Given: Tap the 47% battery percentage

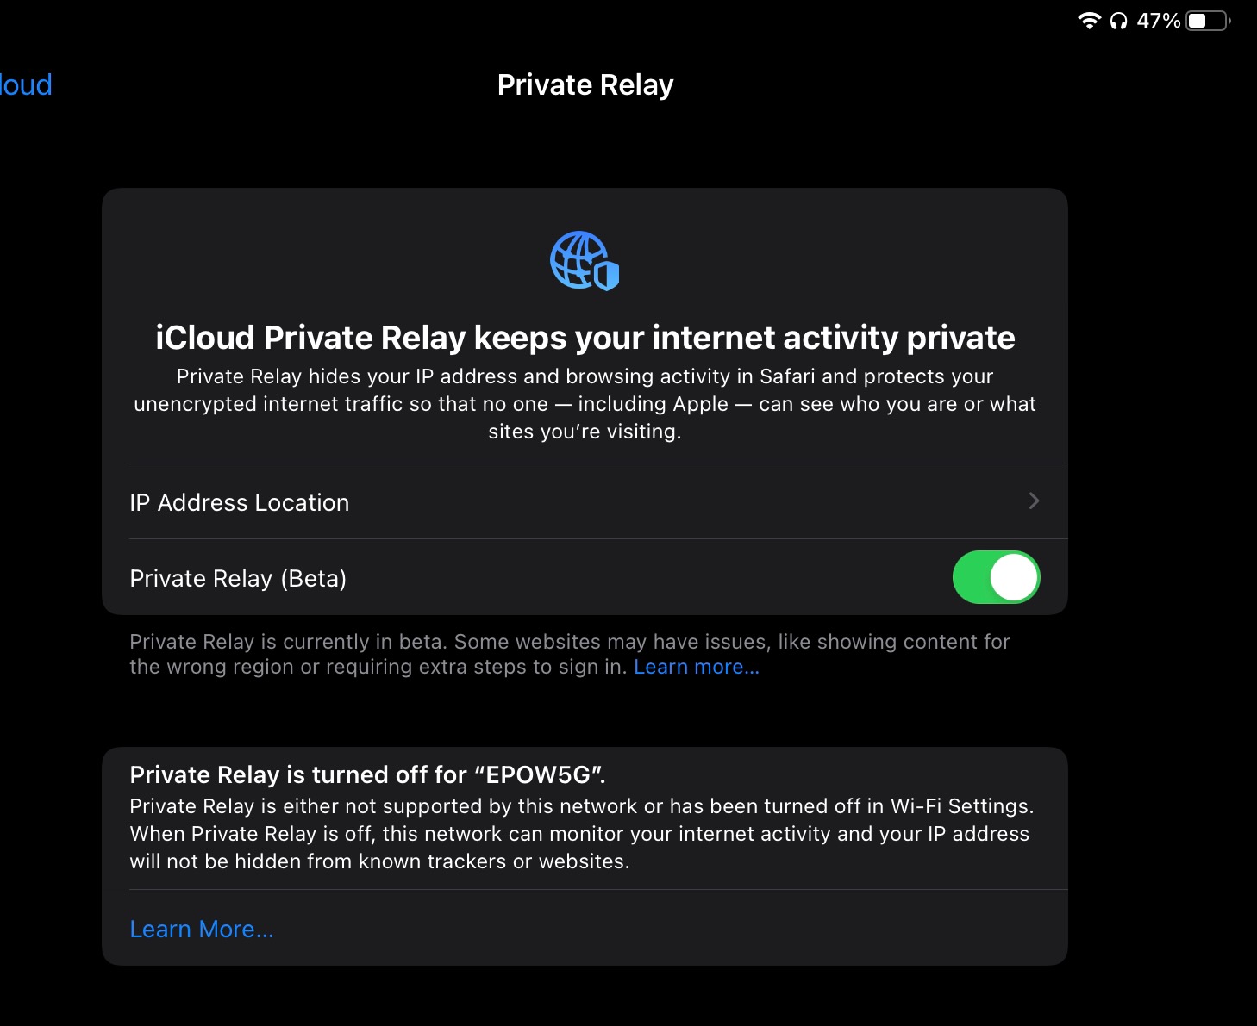Looking at the screenshot, I should pyautogui.click(x=1158, y=21).
